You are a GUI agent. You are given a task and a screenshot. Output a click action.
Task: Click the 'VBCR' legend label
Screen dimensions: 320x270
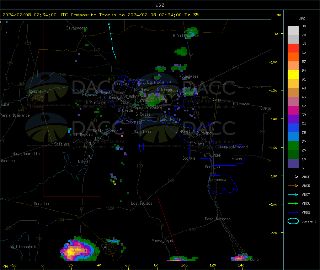click(306, 186)
